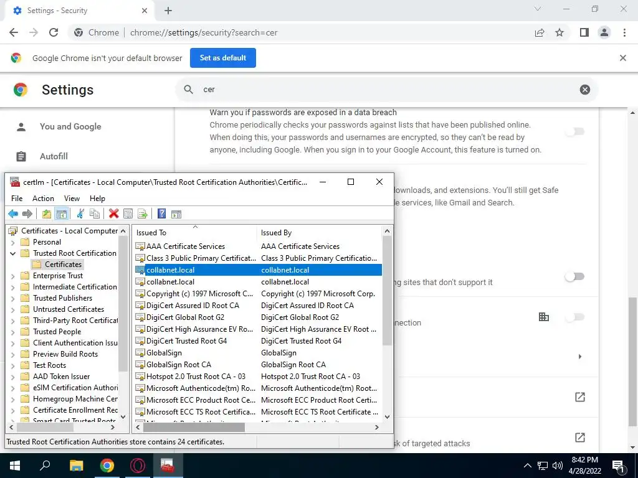Open the certlm Action menu
Viewport: 638px width, 478px height.
(x=43, y=199)
